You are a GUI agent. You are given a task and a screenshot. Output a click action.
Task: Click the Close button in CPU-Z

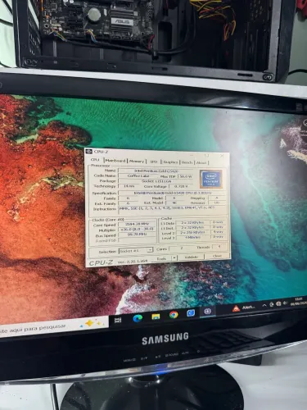[217, 256]
